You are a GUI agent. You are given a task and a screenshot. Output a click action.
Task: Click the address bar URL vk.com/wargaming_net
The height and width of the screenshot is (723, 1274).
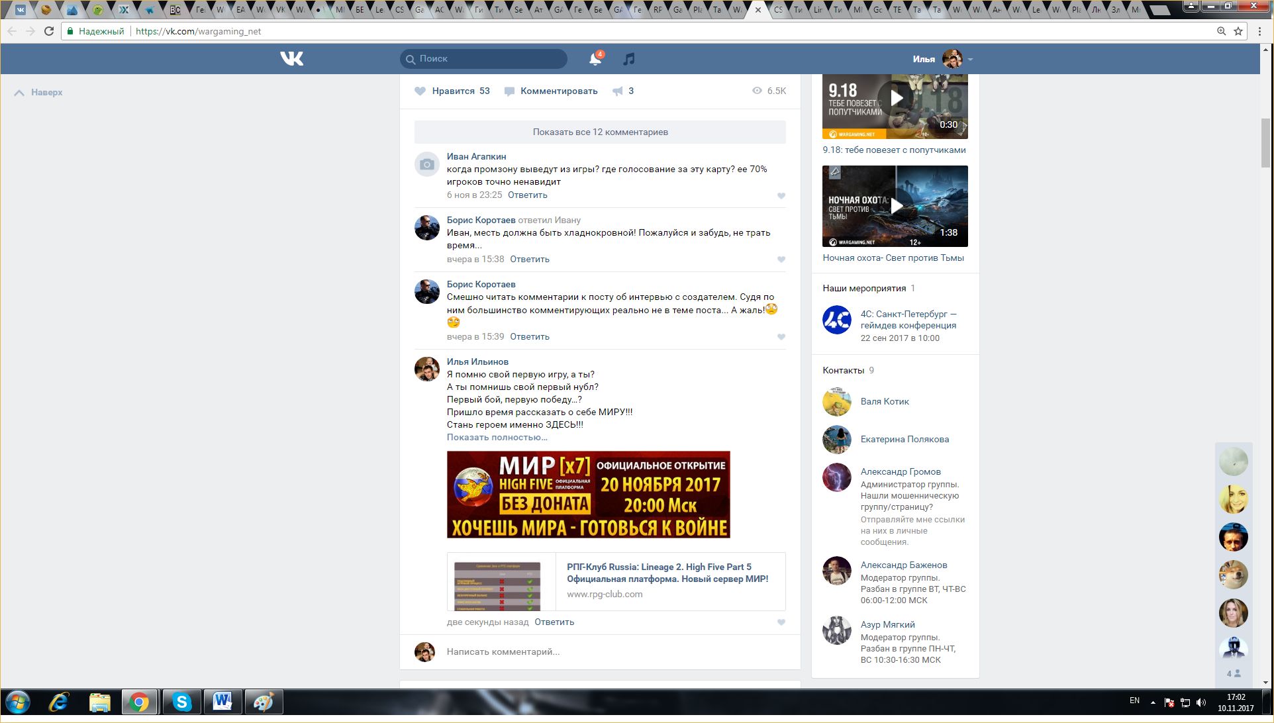198,31
